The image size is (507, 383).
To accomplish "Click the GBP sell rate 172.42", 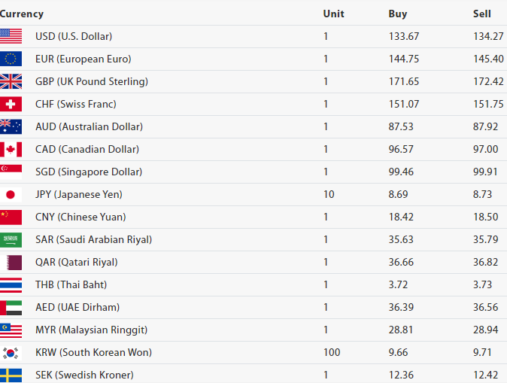I will click(488, 81).
